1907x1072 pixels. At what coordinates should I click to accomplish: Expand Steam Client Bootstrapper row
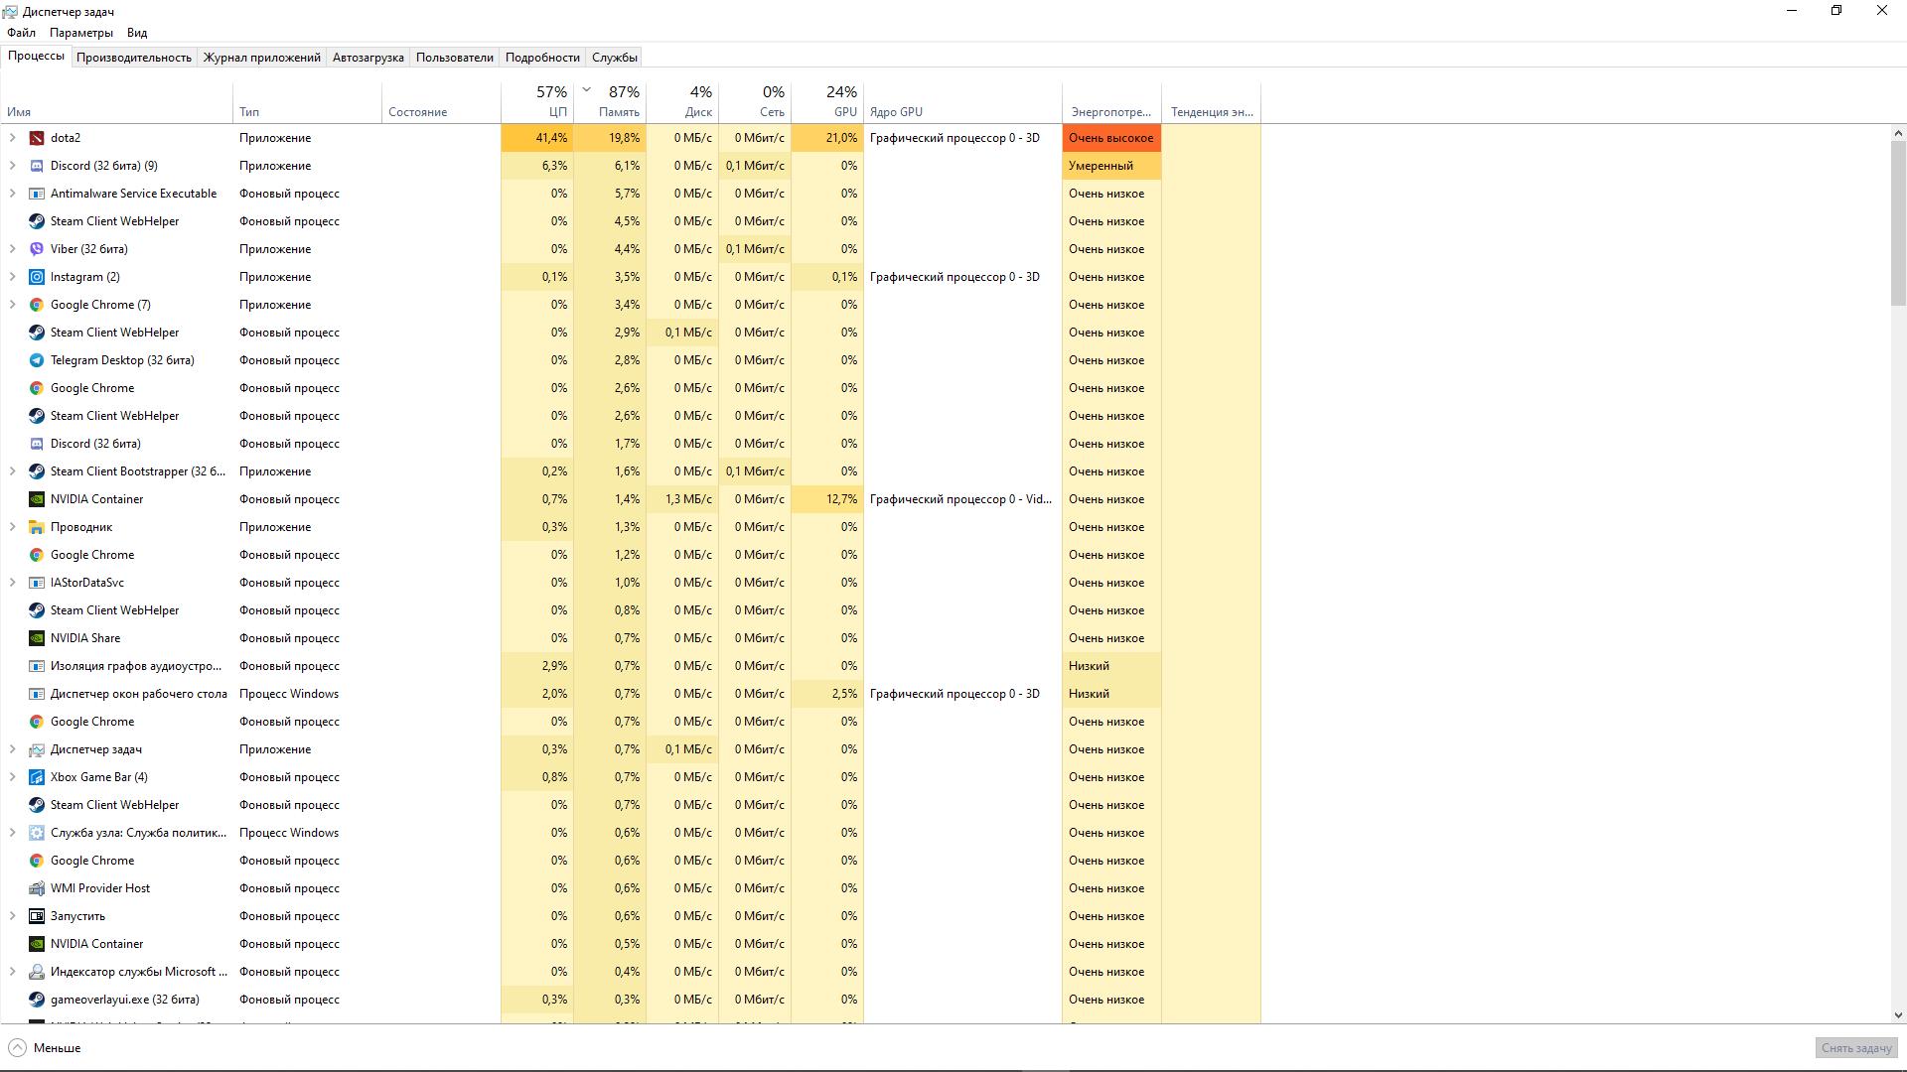[x=12, y=471]
